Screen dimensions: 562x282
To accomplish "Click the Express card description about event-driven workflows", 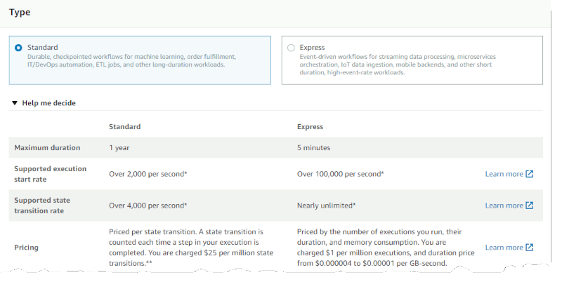I will point(398,65).
